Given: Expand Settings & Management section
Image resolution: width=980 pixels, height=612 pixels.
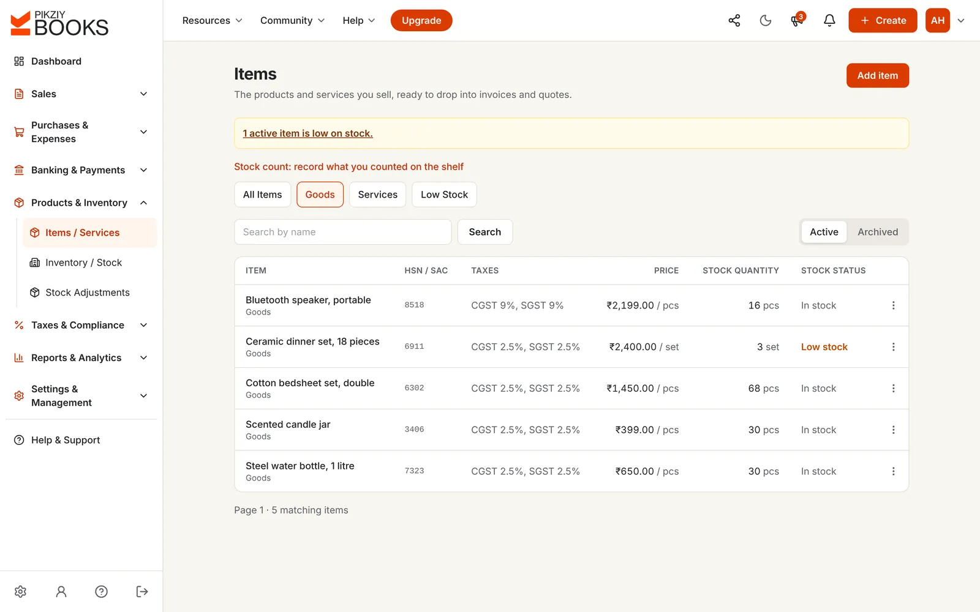Looking at the screenshot, I should [81, 396].
